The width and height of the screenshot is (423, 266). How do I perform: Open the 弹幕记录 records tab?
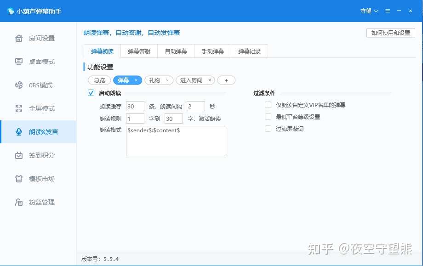pos(249,51)
